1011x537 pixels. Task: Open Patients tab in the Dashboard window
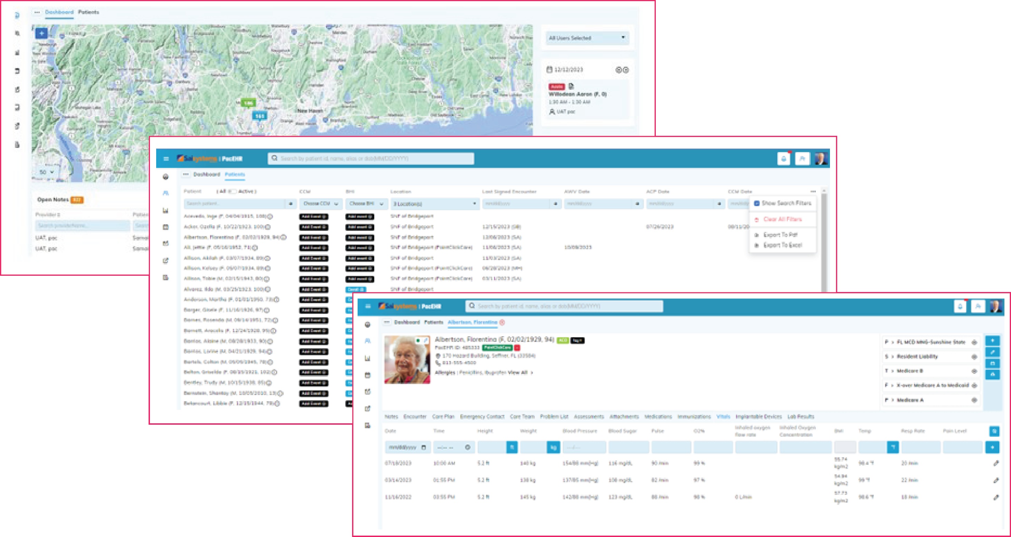88,12
